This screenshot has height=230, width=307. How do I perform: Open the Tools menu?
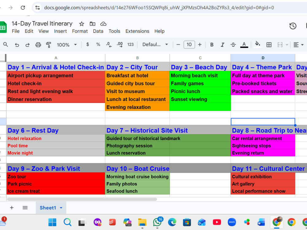(114, 31)
